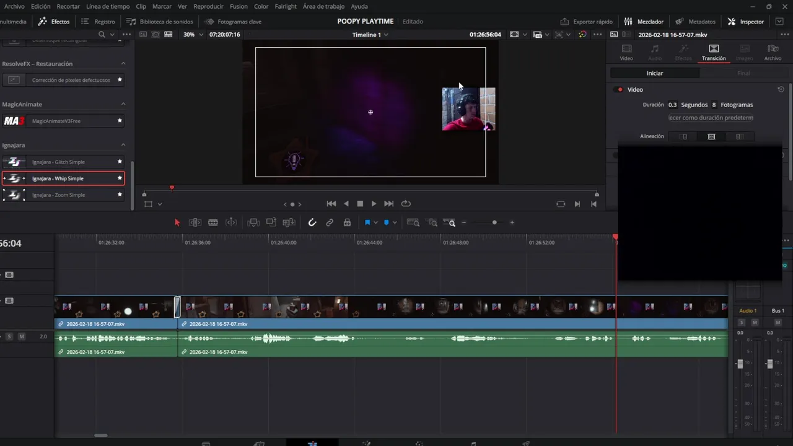Toggle the linked selection chain icon
Viewport: 793px width, 446px height.
[330, 222]
